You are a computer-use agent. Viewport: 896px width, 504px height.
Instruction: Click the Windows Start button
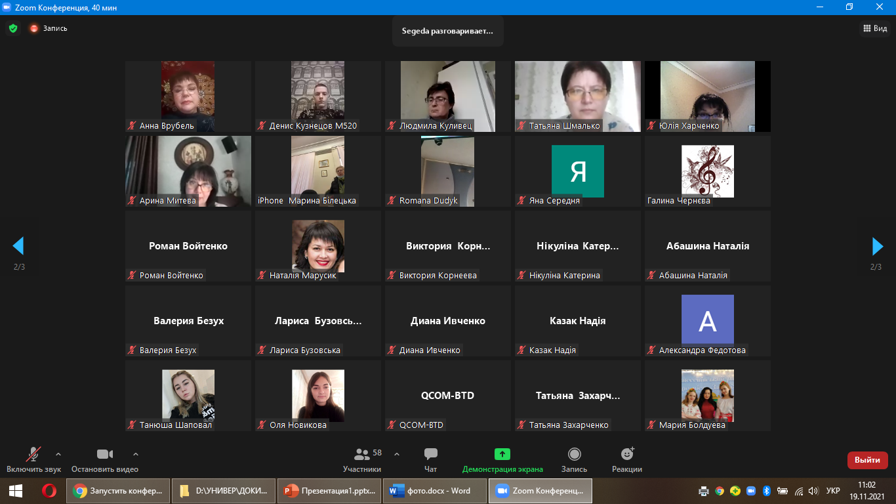[16, 490]
